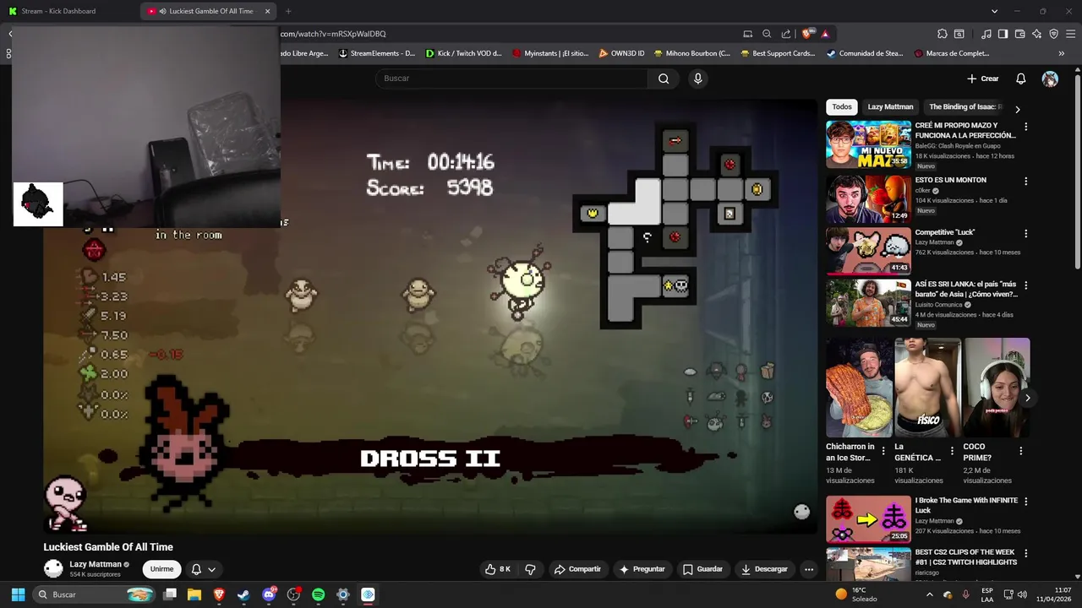Open the Windows Start menu
This screenshot has width=1082, height=608.
[x=18, y=594]
